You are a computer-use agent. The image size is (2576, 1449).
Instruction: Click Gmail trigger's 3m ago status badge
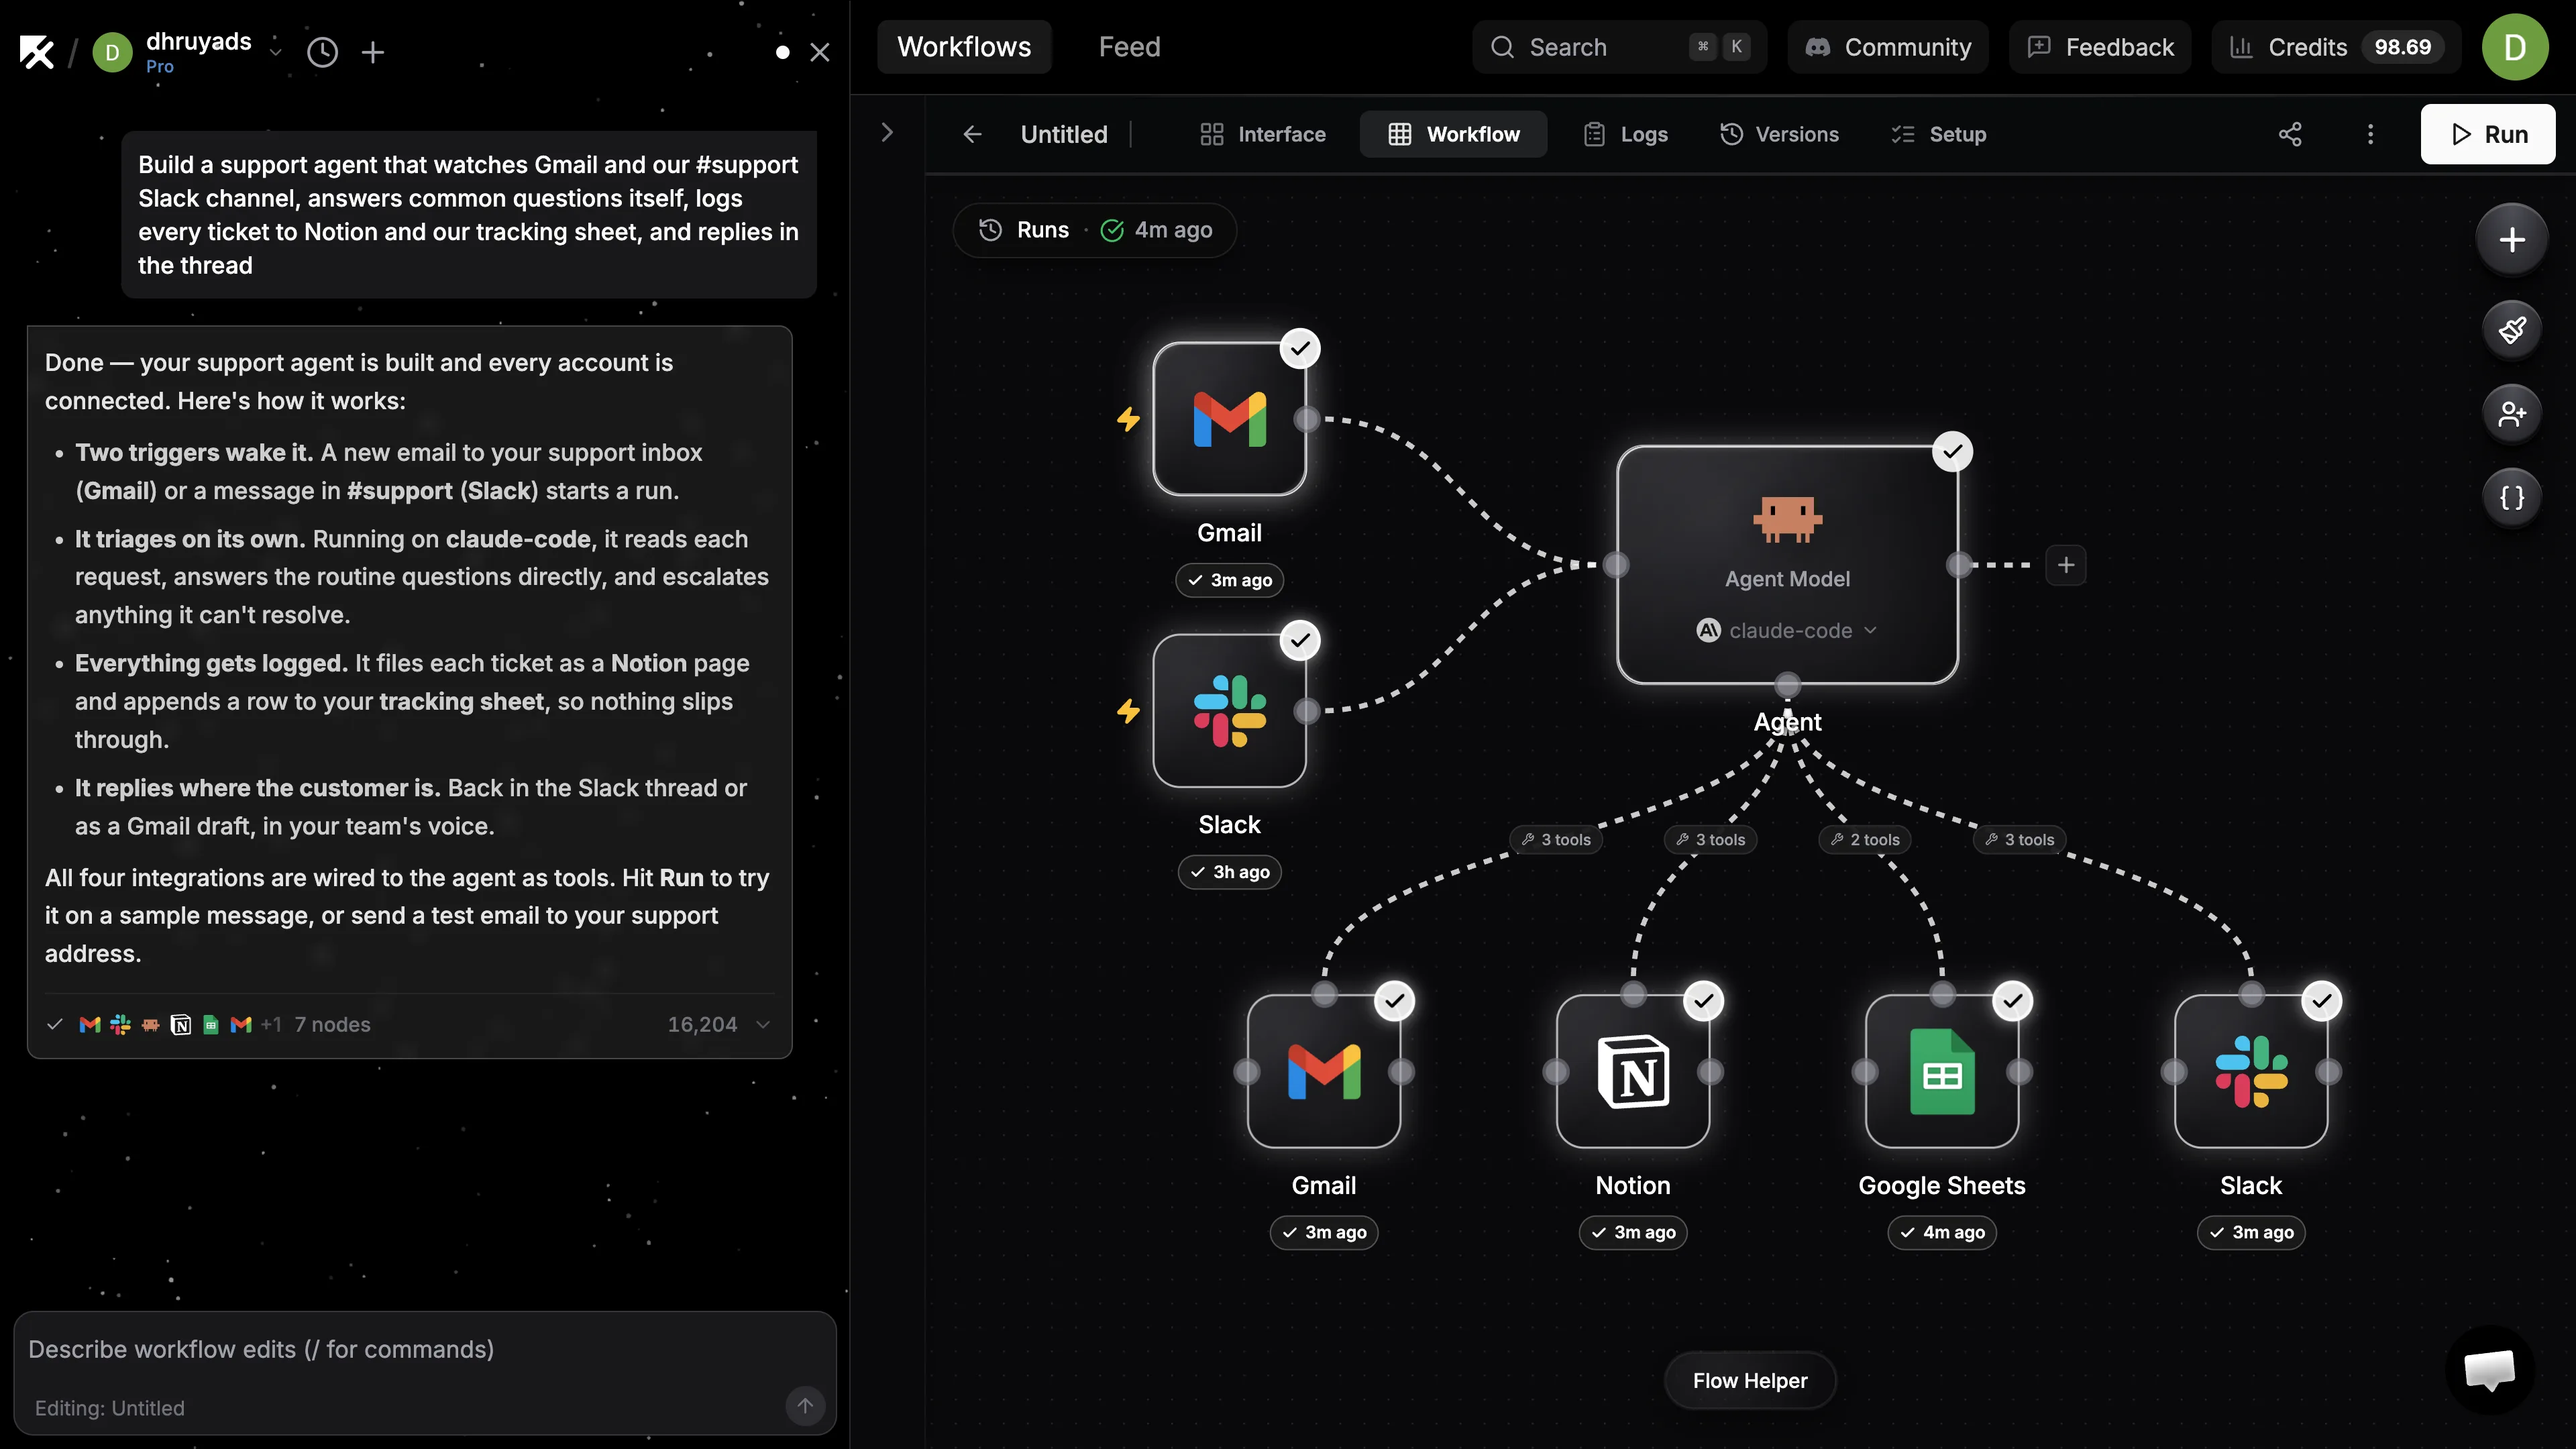click(x=1229, y=580)
